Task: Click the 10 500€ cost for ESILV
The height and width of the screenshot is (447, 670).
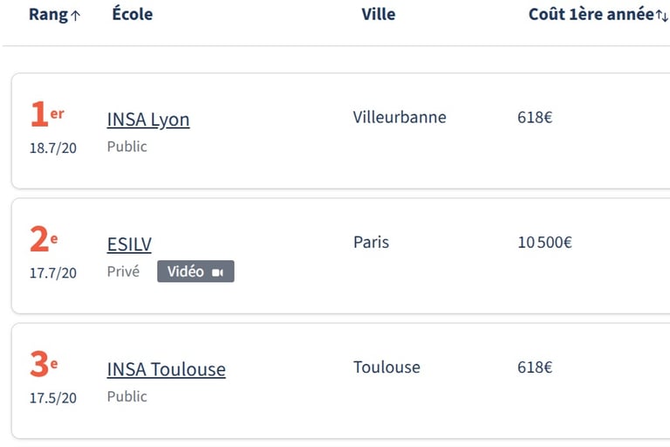Action: (x=544, y=243)
